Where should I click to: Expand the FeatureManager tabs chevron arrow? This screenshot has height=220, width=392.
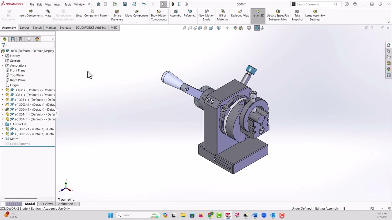pos(53,39)
